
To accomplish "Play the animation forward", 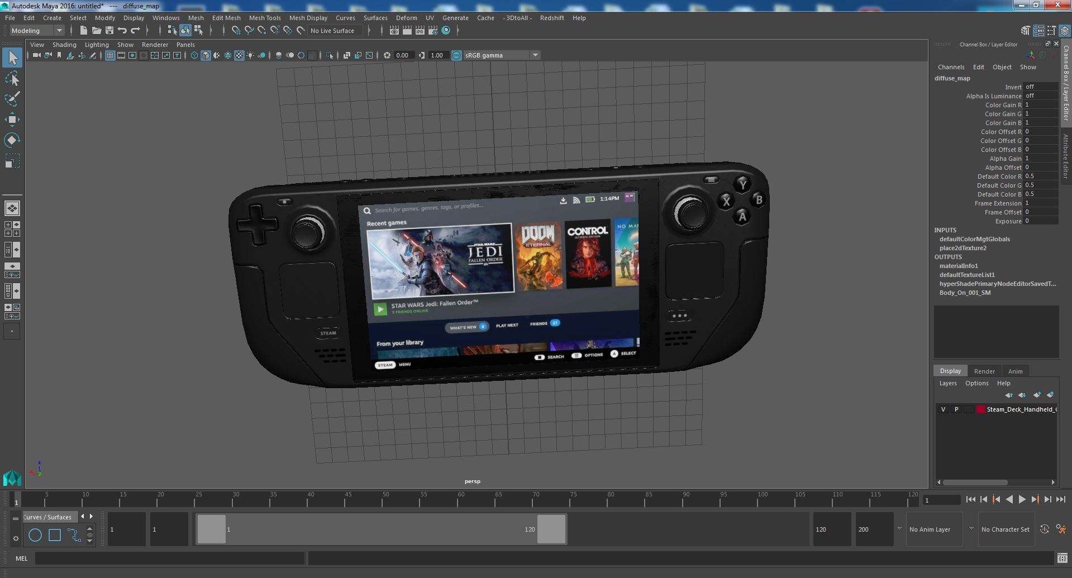I will point(1022,500).
